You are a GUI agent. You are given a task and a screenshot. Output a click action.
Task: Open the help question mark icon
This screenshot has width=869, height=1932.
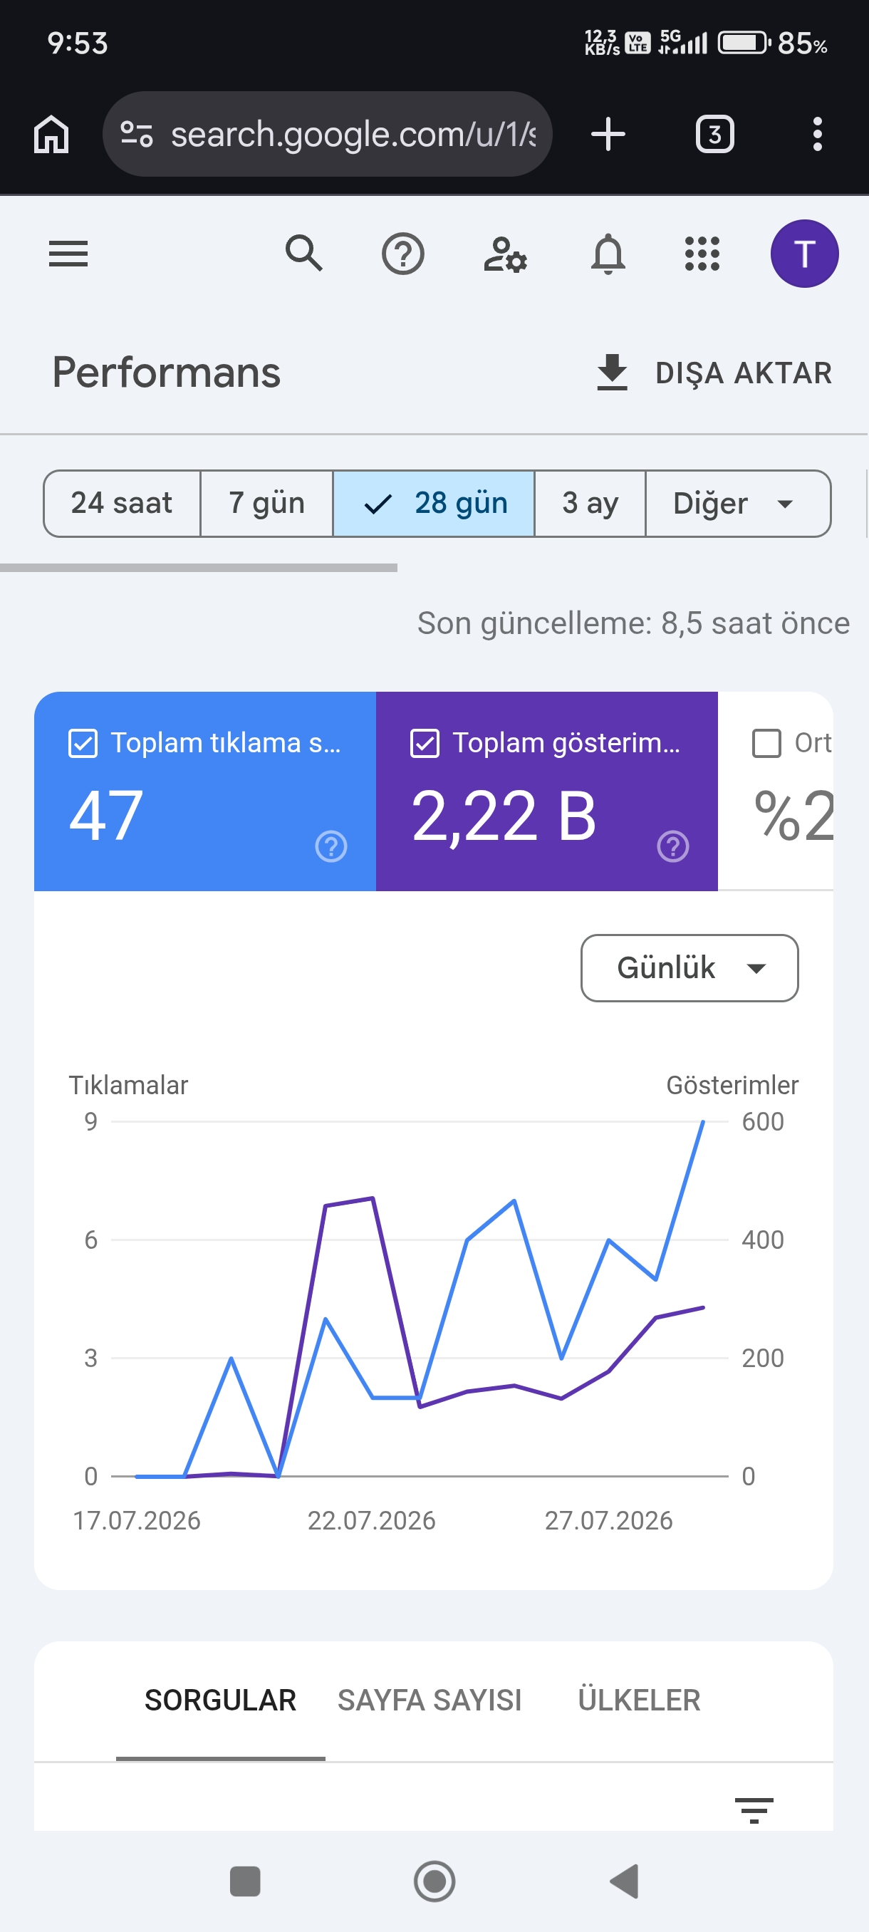402,254
